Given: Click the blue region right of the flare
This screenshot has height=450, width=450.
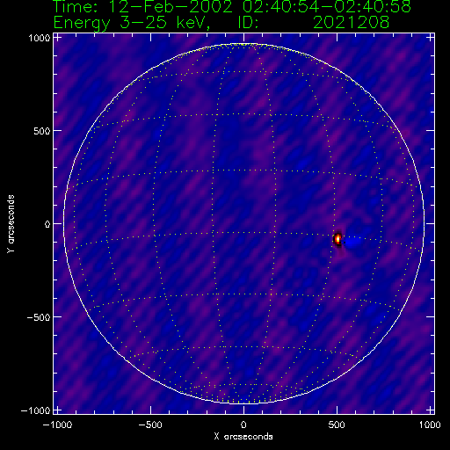Looking at the screenshot, I should (x=352, y=243).
